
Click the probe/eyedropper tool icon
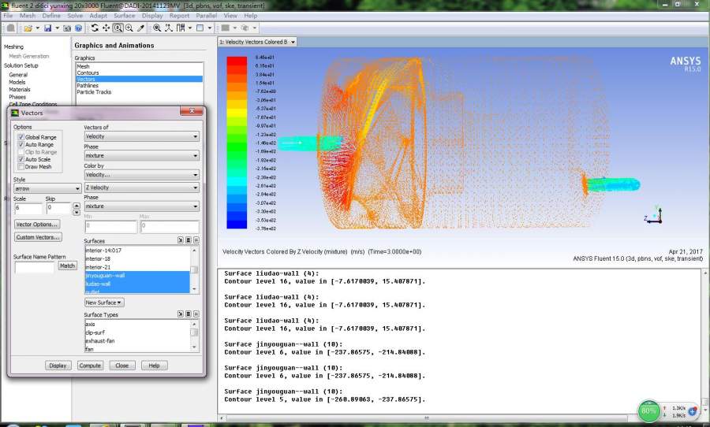click(141, 28)
